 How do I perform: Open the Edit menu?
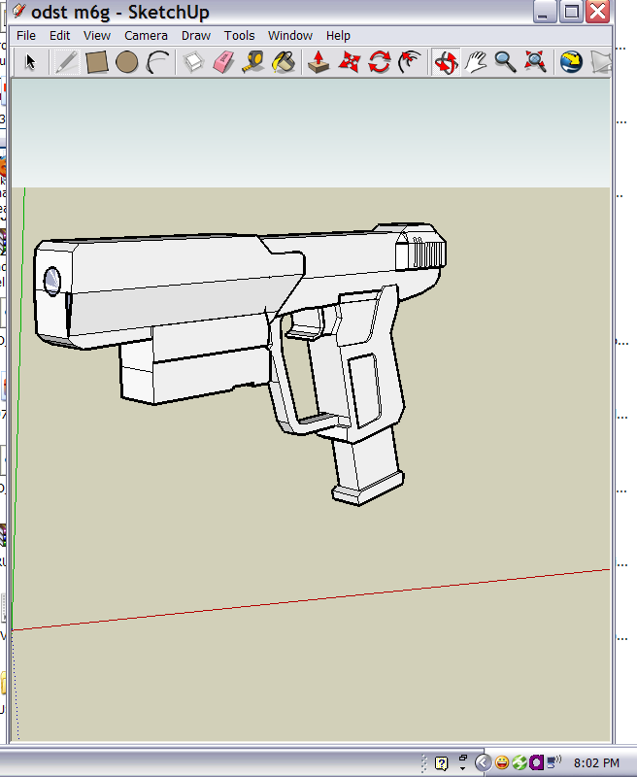pos(59,36)
